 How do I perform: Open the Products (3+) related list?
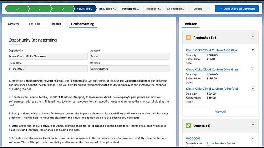coord(205,38)
